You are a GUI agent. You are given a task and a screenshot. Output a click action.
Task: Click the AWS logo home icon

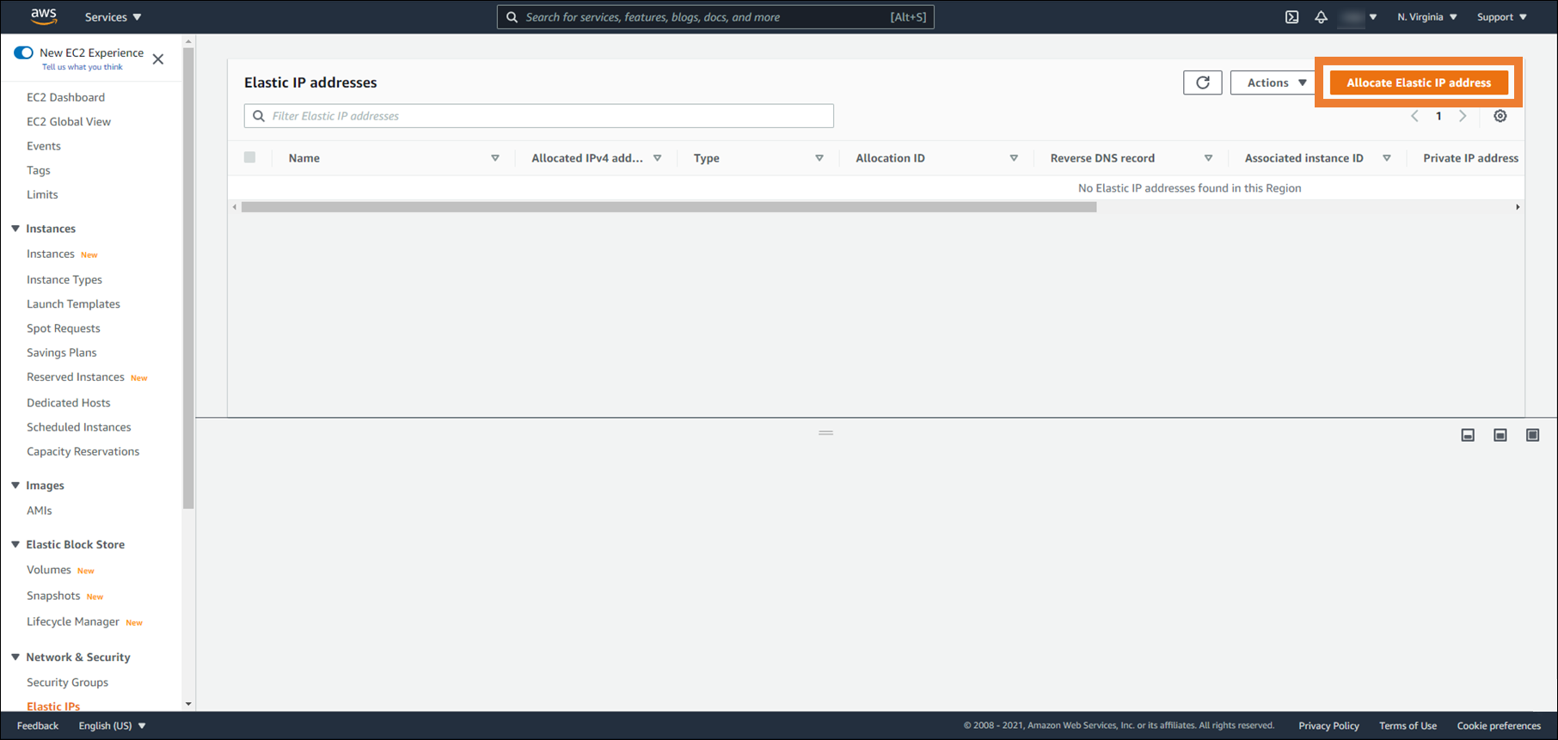pyautogui.click(x=44, y=16)
